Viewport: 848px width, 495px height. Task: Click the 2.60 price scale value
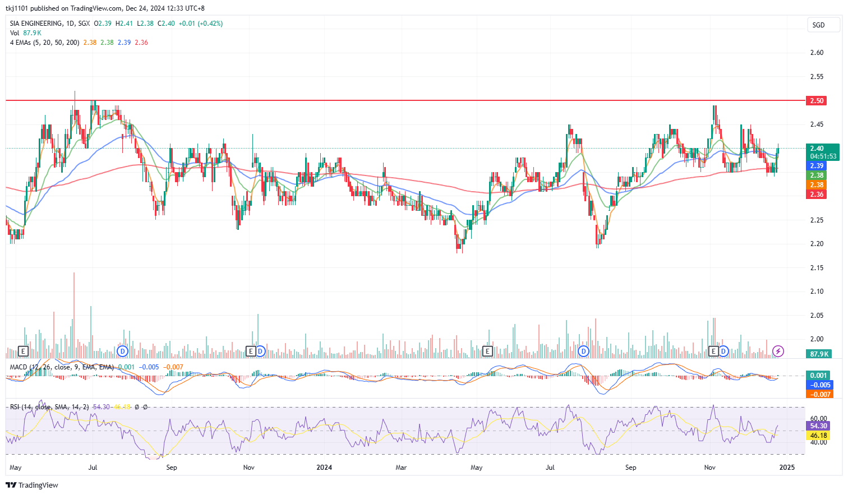point(817,53)
